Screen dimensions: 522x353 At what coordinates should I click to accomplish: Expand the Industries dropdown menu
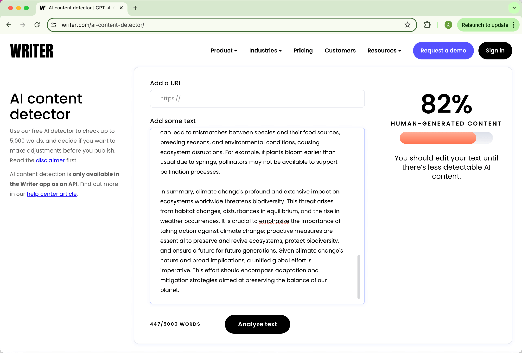click(x=265, y=51)
